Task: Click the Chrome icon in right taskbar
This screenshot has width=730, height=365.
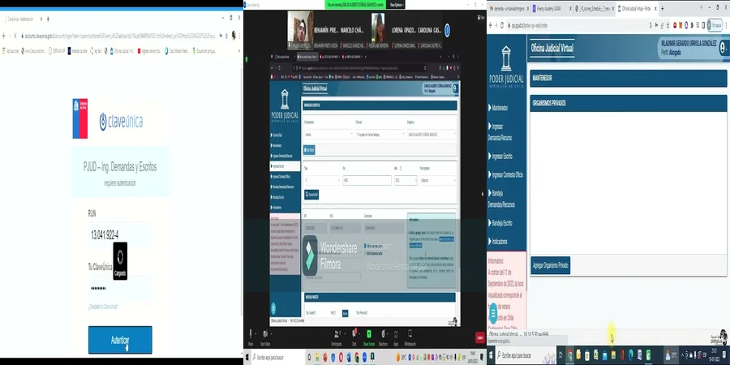Action: pyautogui.click(x=569, y=356)
